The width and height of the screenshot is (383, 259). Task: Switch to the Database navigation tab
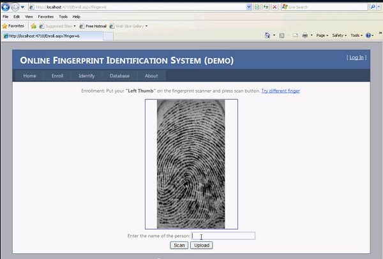tap(119, 76)
